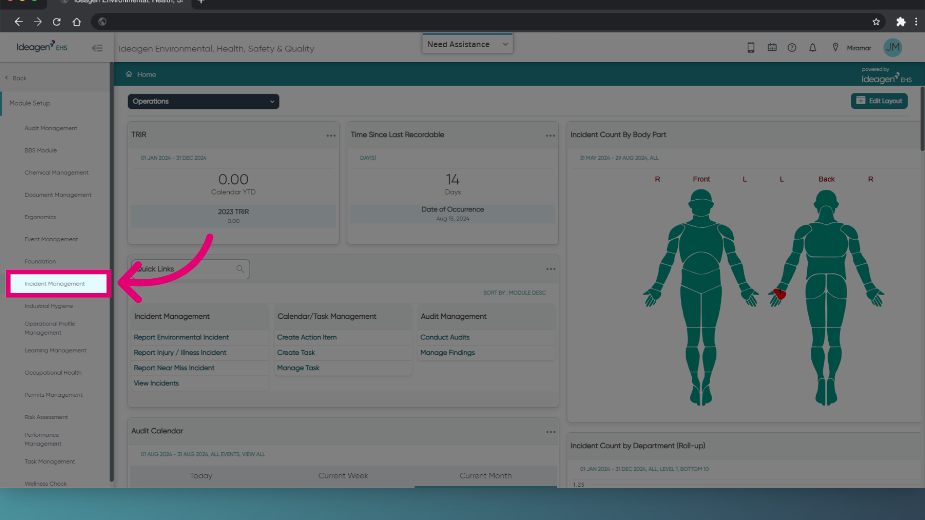The height and width of the screenshot is (520, 925).
Task: Expand the Need Assistance dropdown
Action: coord(467,44)
